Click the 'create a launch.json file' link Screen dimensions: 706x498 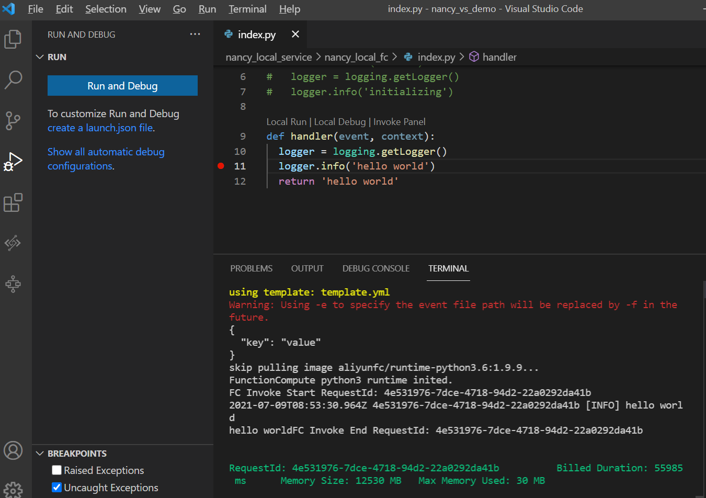(100, 128)
